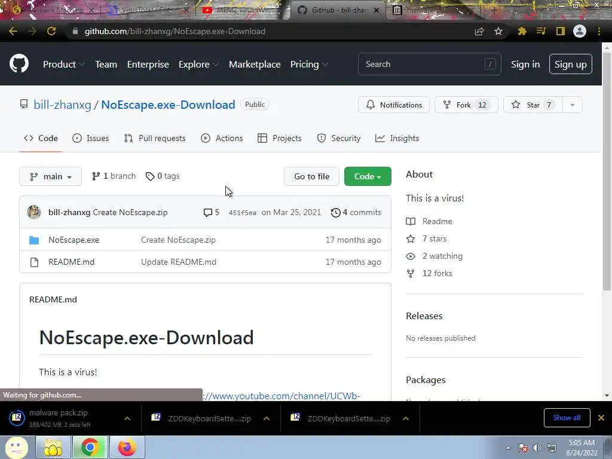Click the Sign up button

pos(570,64)
